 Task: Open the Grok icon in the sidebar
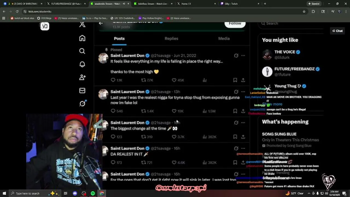coord(82,103)
